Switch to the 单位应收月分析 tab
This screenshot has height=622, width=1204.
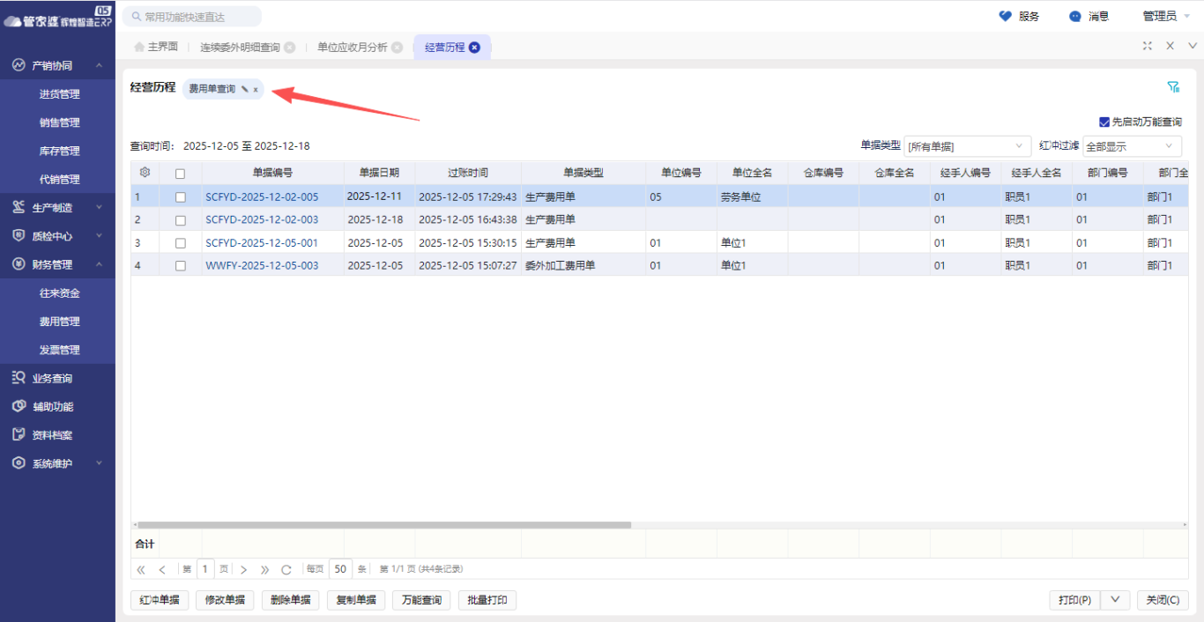point(352,48)
